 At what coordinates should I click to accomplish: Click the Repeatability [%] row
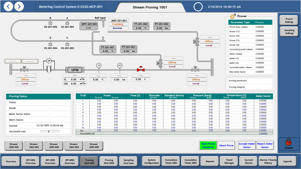pyautogui.click(x=174, y=134)
